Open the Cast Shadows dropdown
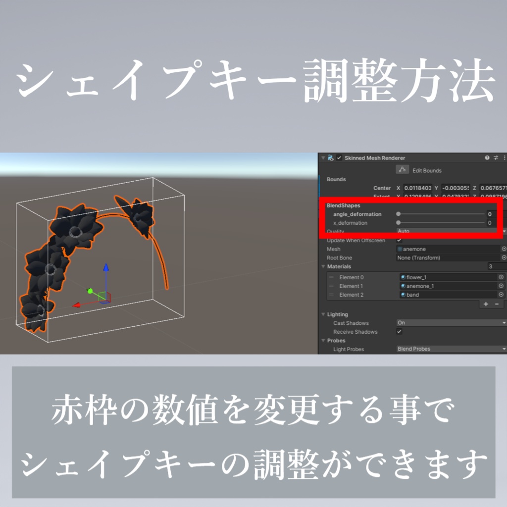Image resolution: width=507 pixels, height=507 pixels. click(452, 323)
